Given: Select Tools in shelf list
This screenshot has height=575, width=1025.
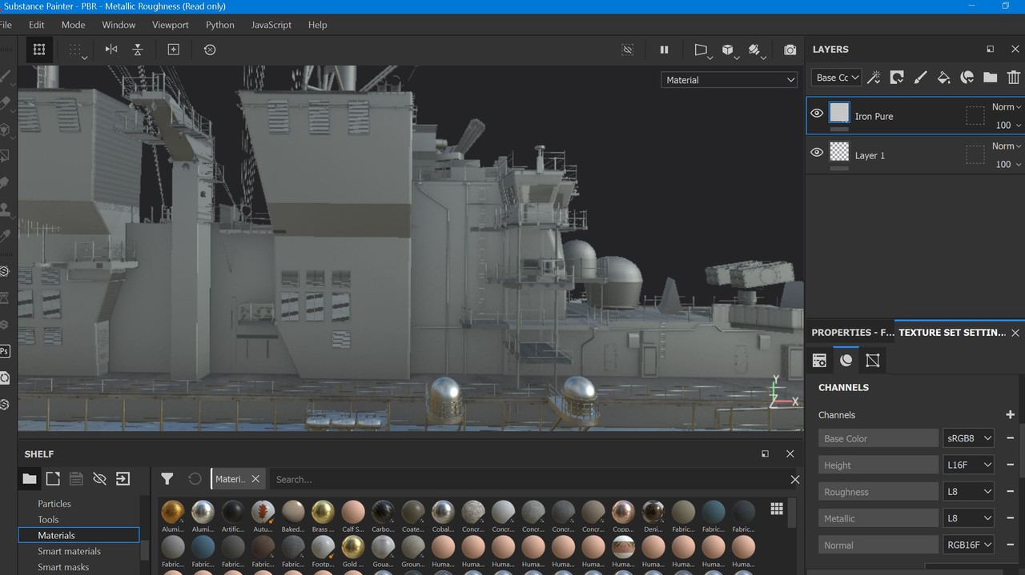Looking at the screenshot, I should pos(48,520).
